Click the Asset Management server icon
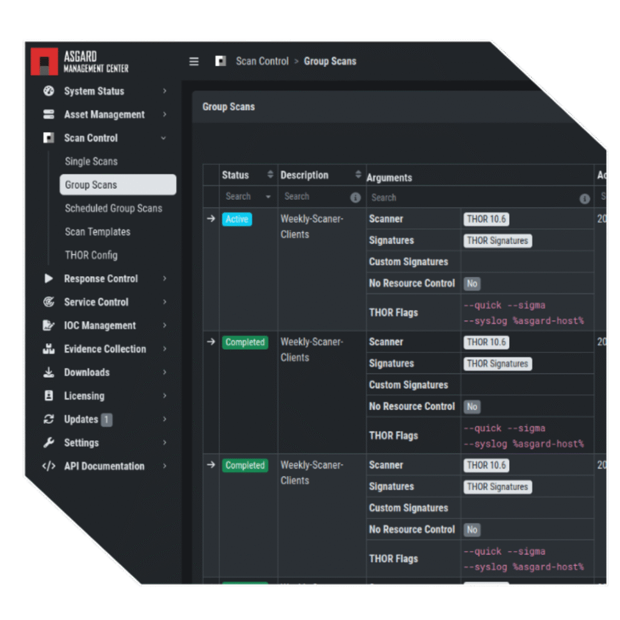Image resolution: width=620 pixels, height=620 pixels. coord(48,114)
